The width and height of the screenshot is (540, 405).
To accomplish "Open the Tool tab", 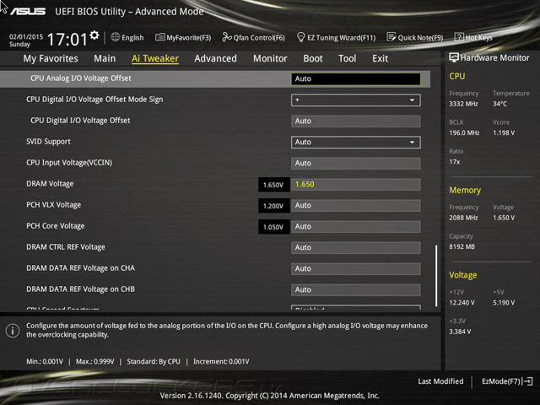I will point(347,58).
